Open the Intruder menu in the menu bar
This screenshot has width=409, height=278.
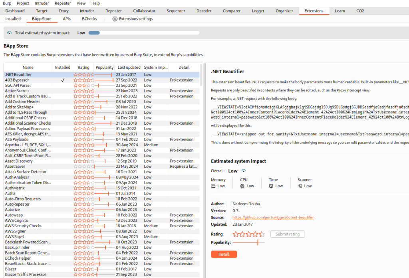(42, 3)
